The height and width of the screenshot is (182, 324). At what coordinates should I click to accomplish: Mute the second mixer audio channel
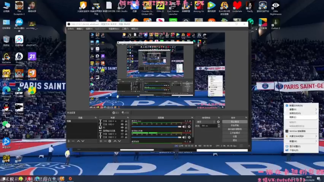click(184, 137)
